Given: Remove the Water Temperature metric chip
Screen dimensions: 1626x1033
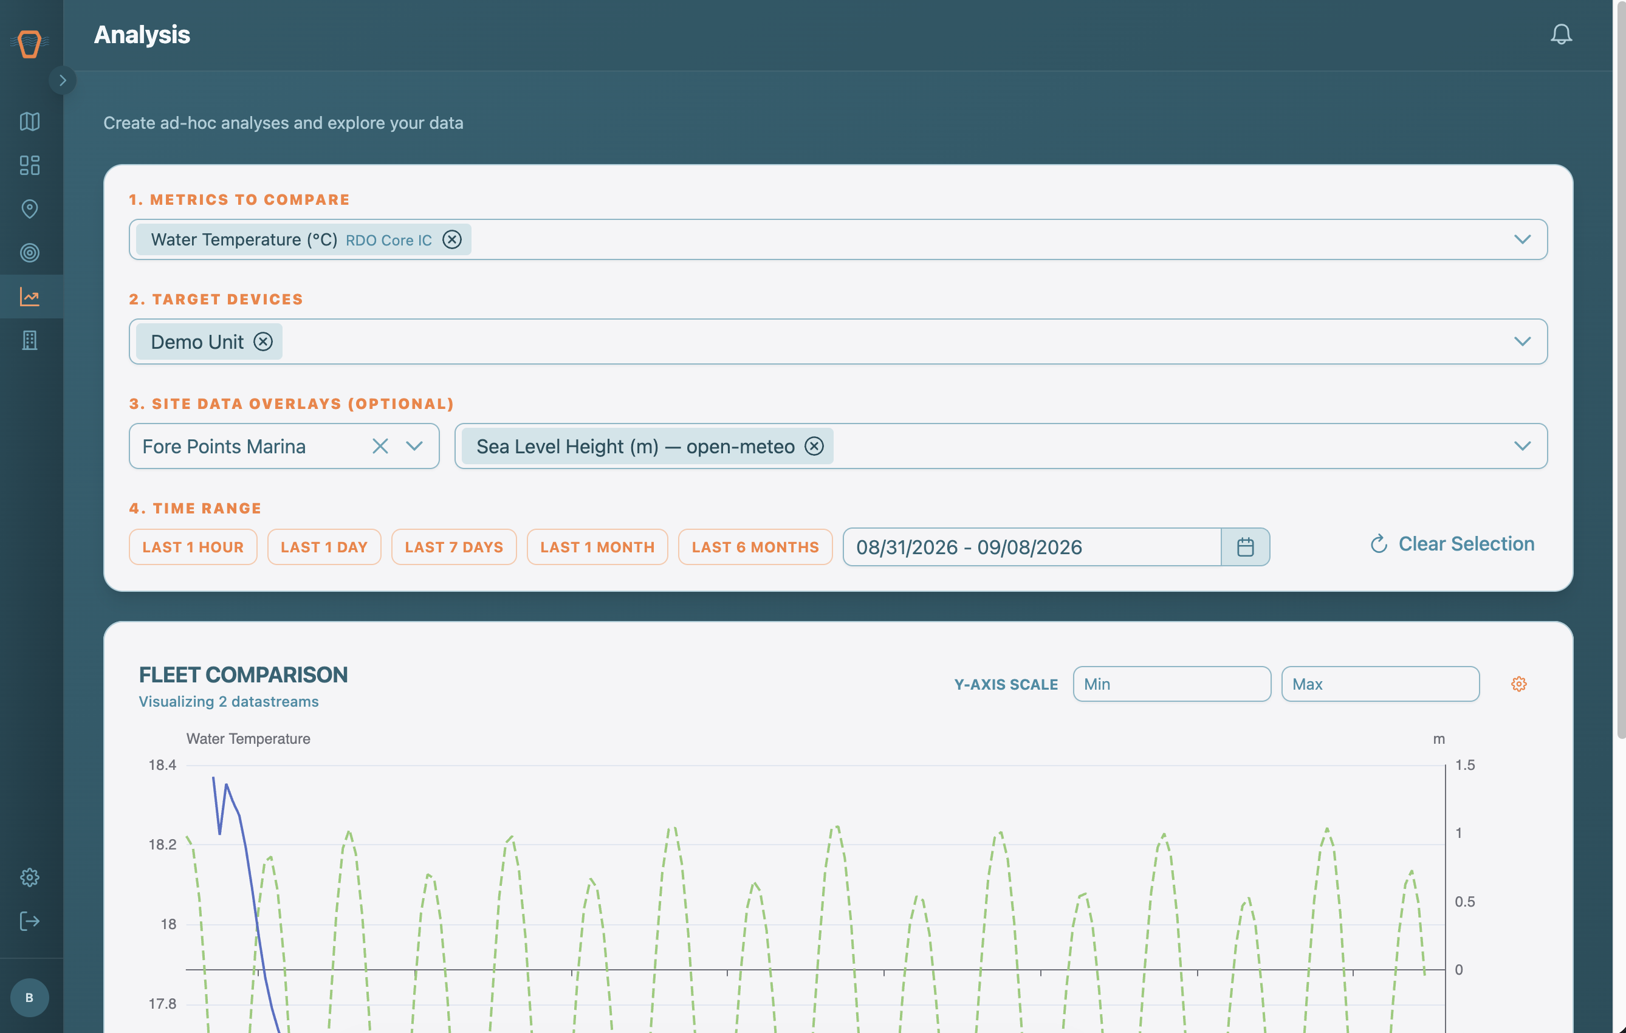Looking at the screenshot, I should click(x=451, y=239).
